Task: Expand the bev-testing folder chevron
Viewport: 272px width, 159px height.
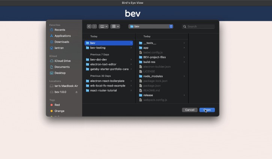Action: [x=131, y=48]
